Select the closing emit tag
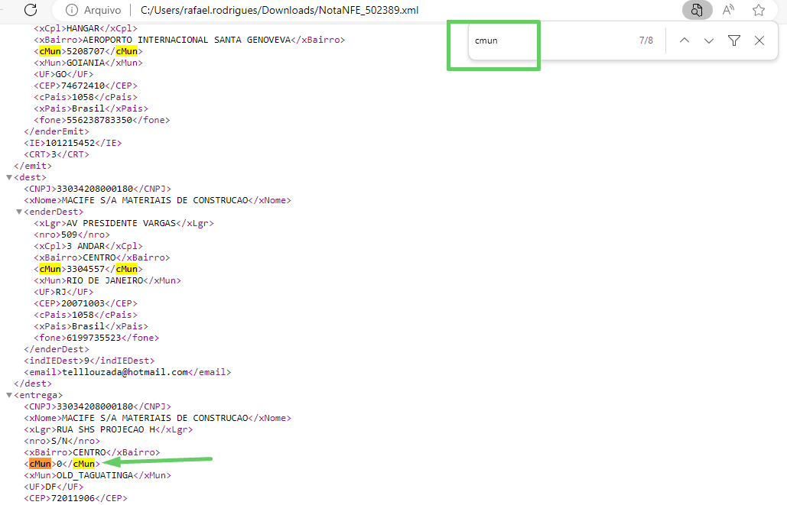Screen dimensions: 787x505 tap(33, 166)
